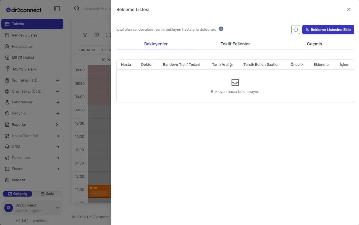Click the Radyoloji icon in sidebar
The width and height of the screenshot is (359, 225).
pos(7,113)
